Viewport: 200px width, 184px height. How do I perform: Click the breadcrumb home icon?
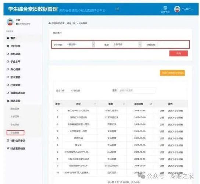point(50,23)
